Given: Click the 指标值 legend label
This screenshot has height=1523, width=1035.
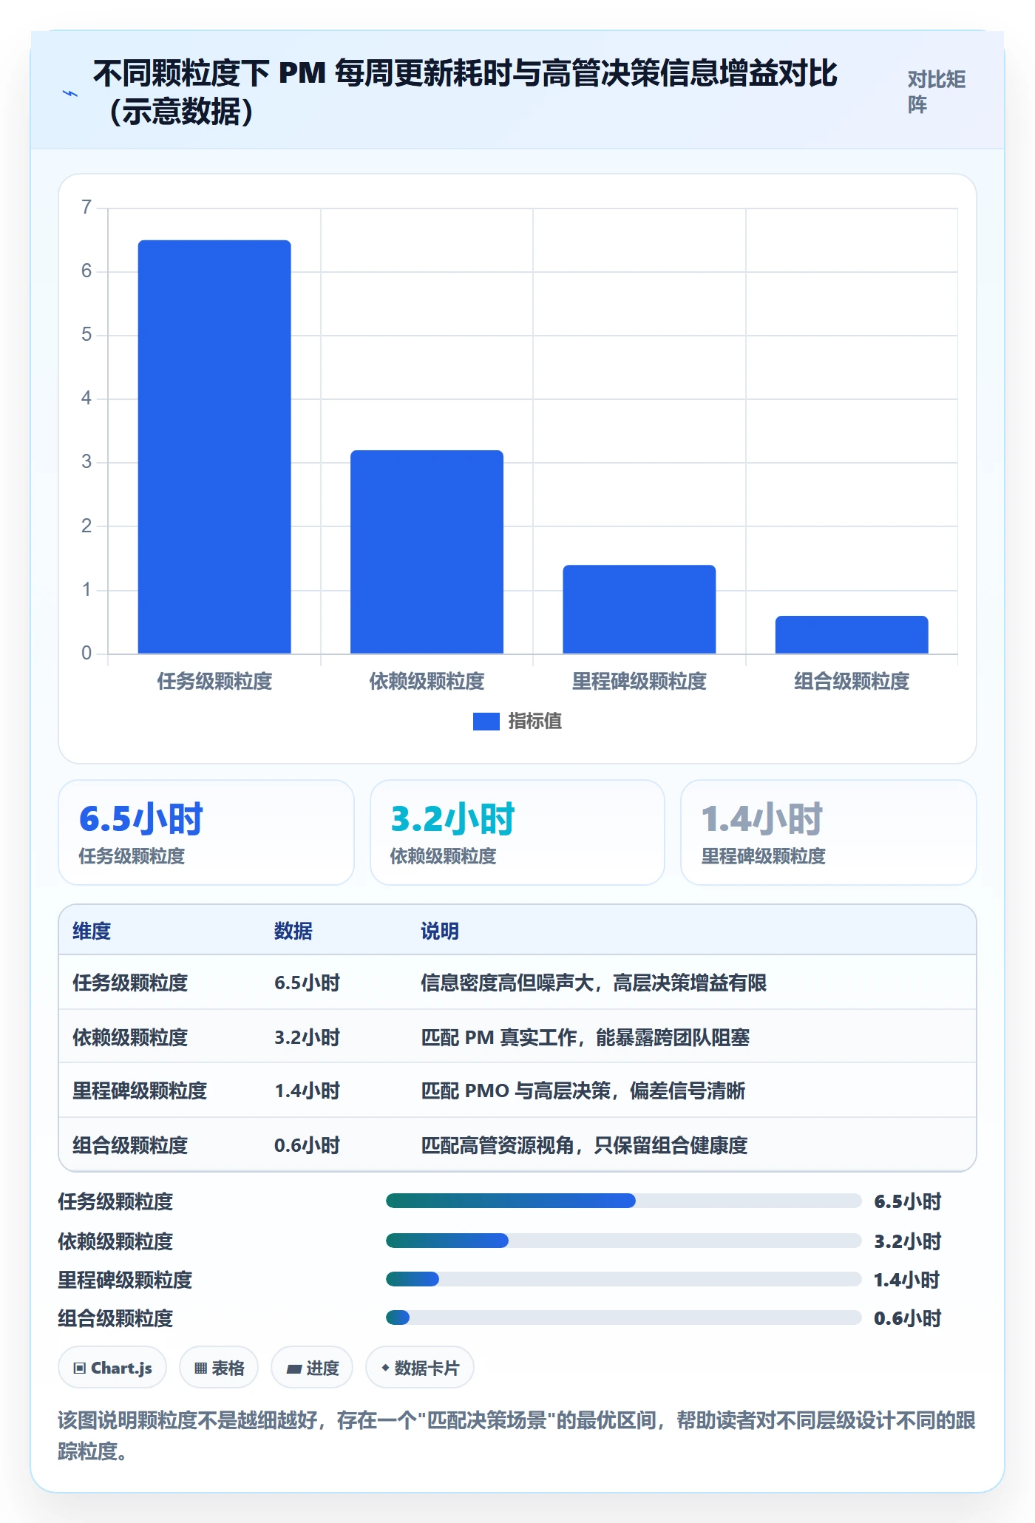Looking at the screenshot, I should (x=535, y=722).
